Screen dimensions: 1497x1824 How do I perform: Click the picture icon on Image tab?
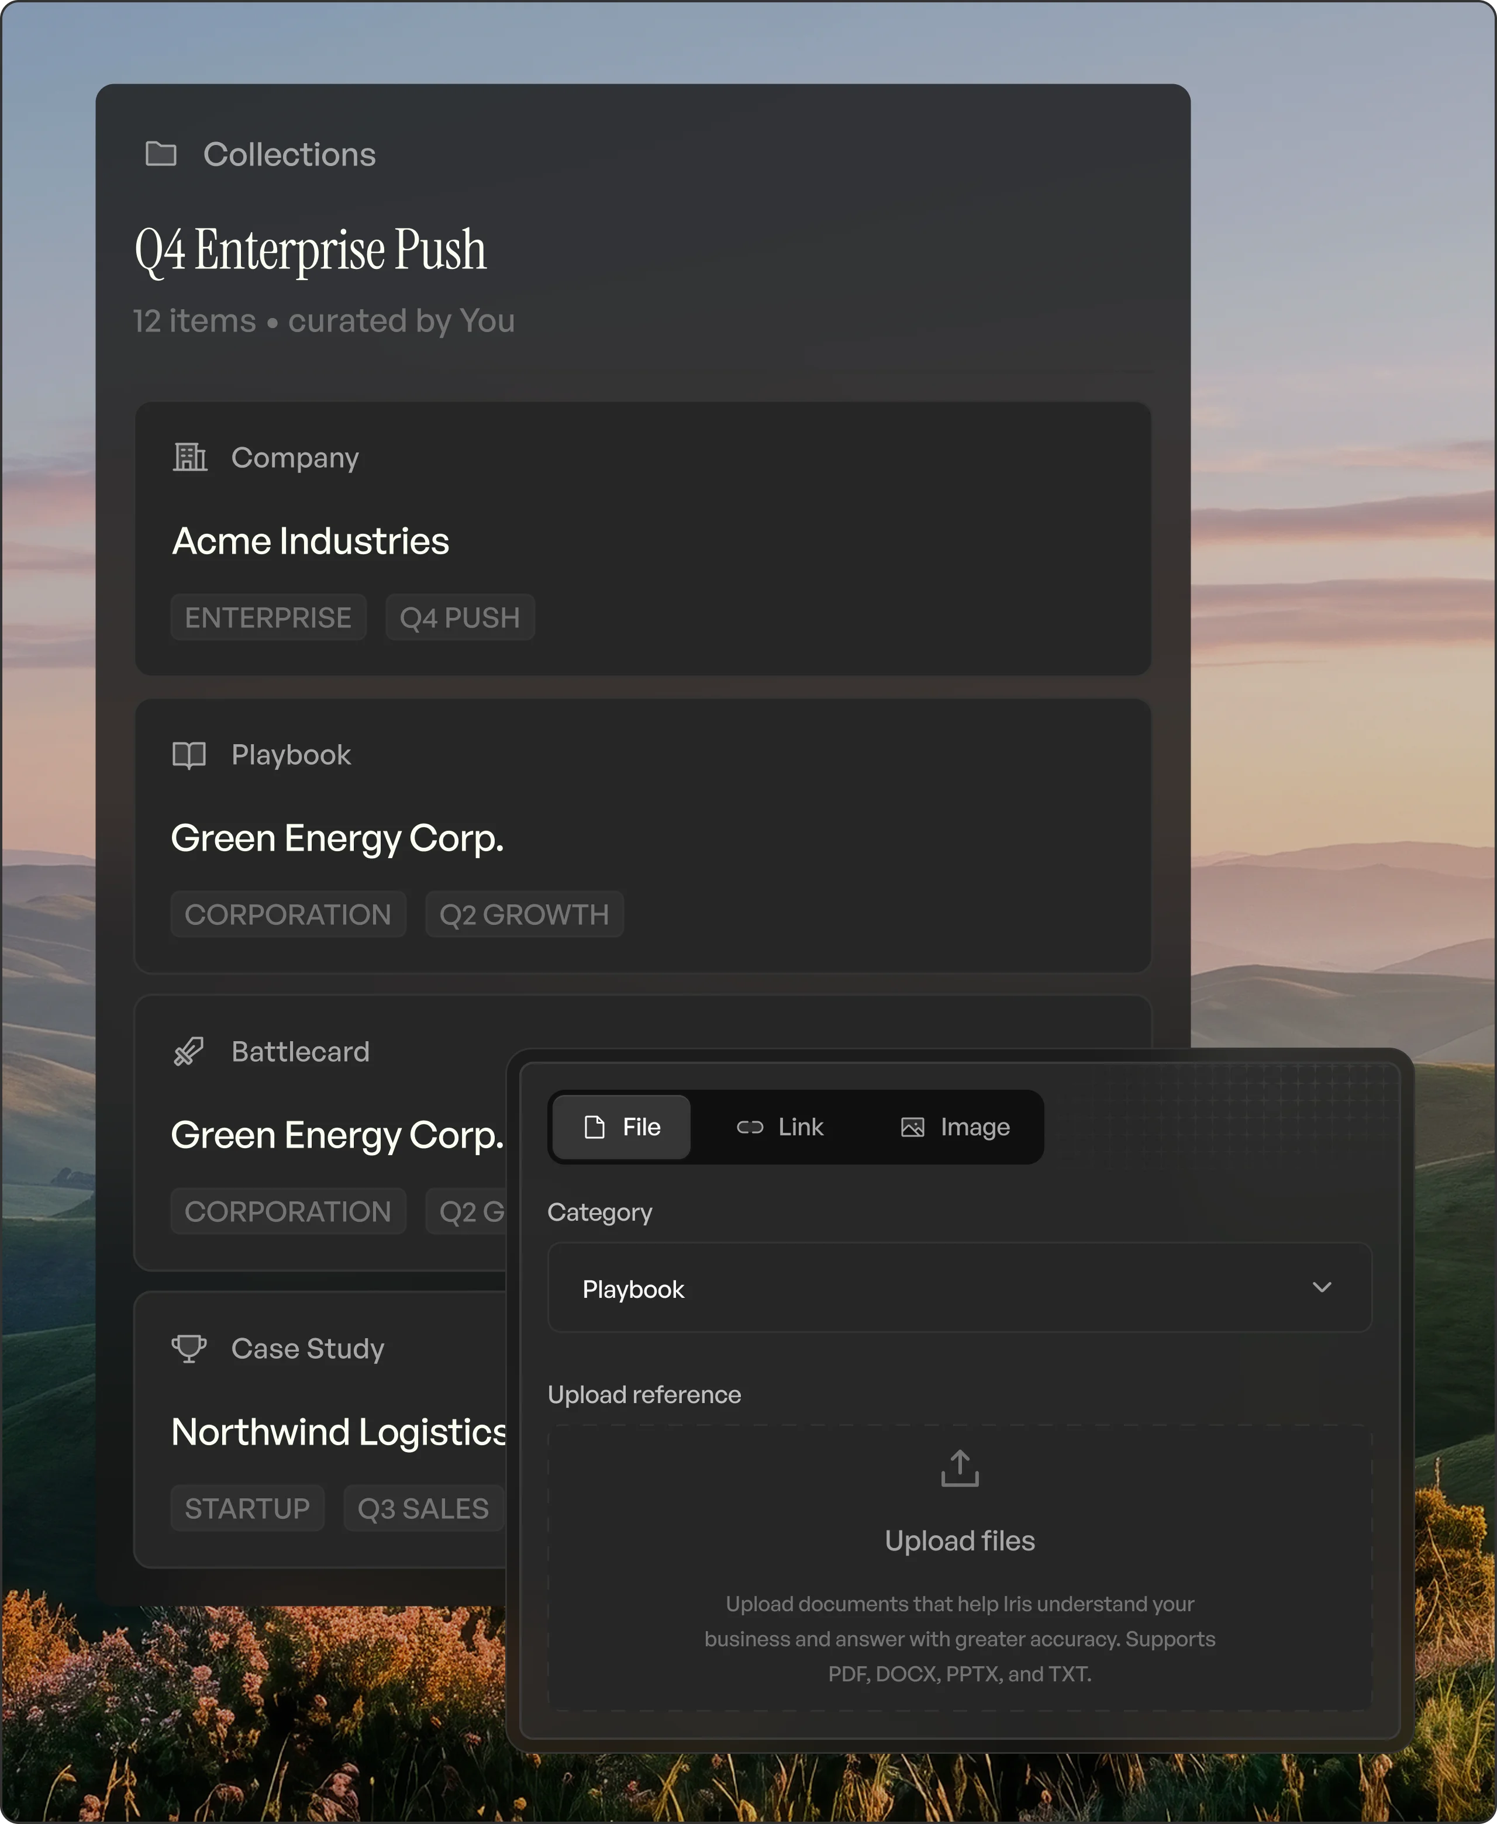(912, 1128)
